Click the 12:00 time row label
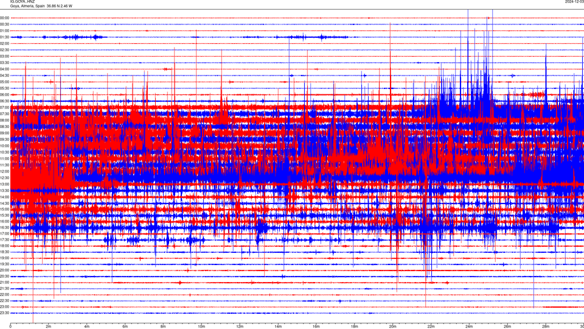The height and width of the screenshot is (329, 584). [x=5, y=171]
